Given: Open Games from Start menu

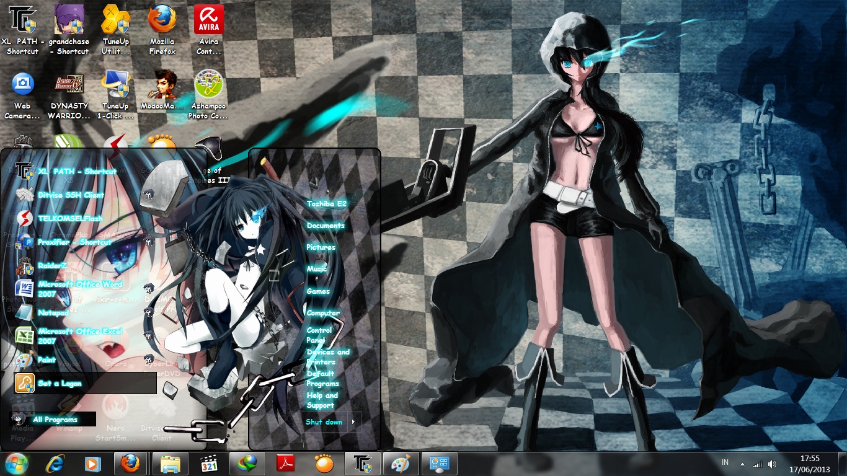Looking at the screenshot, I should coord(318,291).
